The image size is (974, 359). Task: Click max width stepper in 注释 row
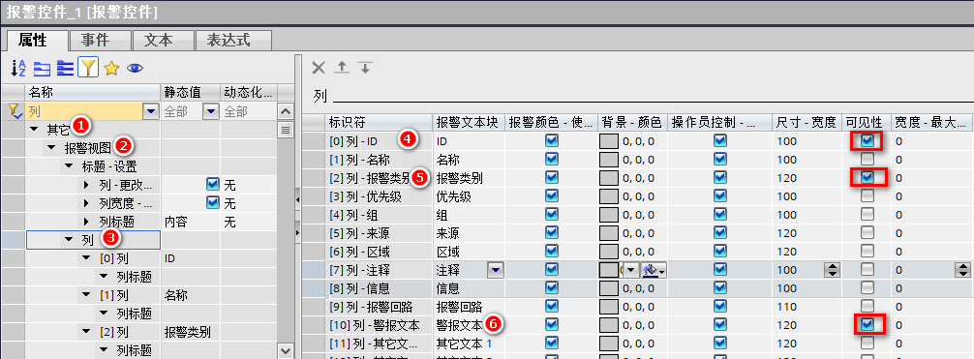coord(962,270)
